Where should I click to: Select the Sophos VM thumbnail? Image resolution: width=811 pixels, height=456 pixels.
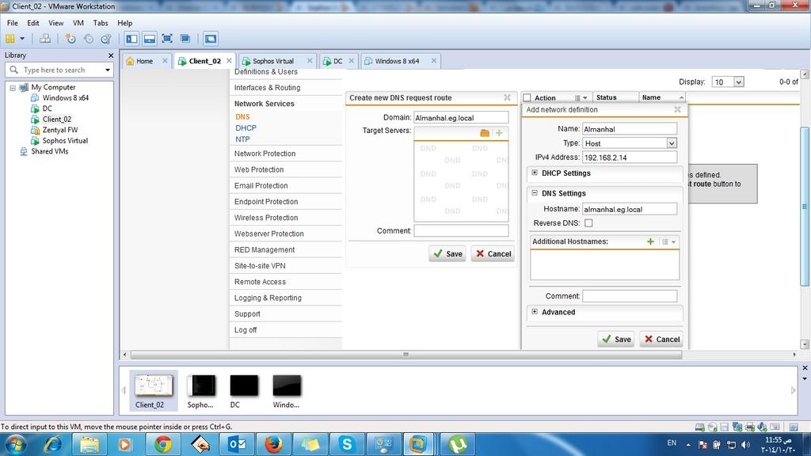point(200,391)
